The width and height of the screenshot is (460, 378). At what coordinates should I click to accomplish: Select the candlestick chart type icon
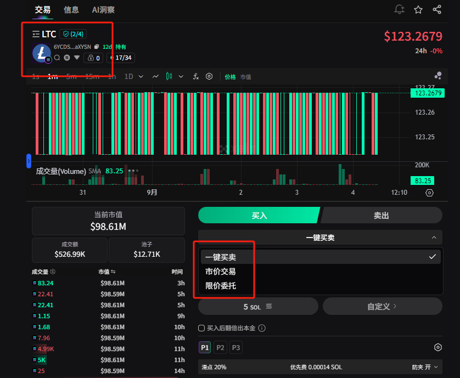pyautogui.click(x=169, y=76)
